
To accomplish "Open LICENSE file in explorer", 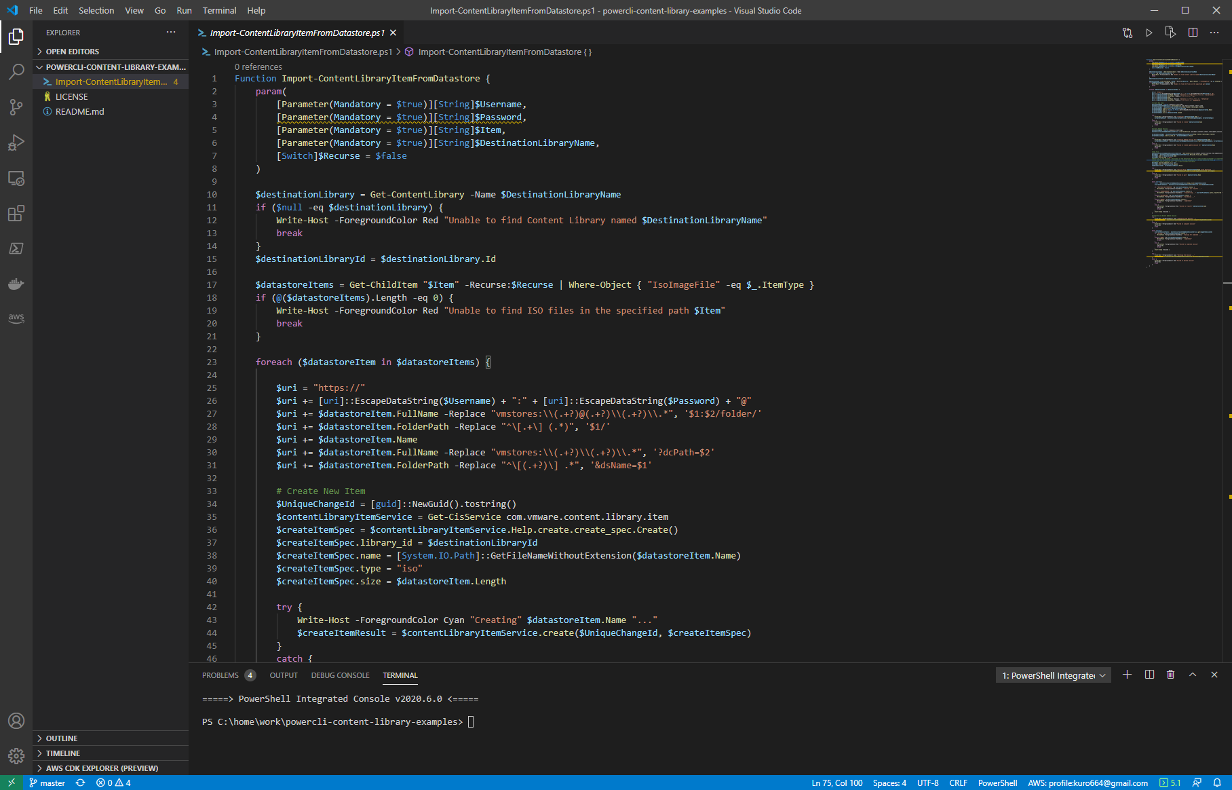I will tap(111, 97).
